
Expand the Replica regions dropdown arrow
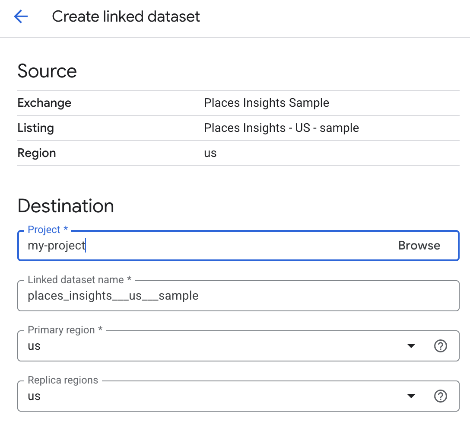412,396
